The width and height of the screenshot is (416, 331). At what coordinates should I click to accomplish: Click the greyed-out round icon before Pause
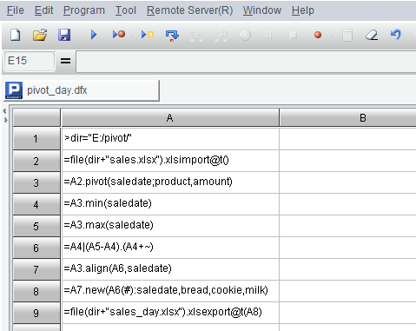click(x=245, y=36)
